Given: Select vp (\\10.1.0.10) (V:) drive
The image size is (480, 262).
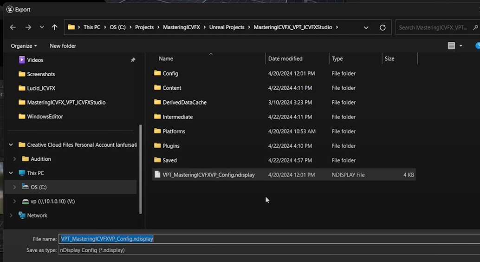Looking at the screenshot, I should click(52, 201).
